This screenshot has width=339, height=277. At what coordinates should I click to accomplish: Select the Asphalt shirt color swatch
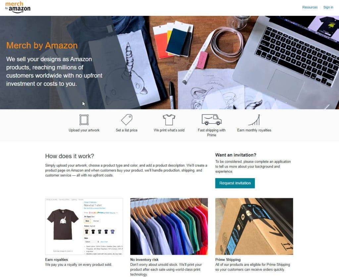pos(87,232)
